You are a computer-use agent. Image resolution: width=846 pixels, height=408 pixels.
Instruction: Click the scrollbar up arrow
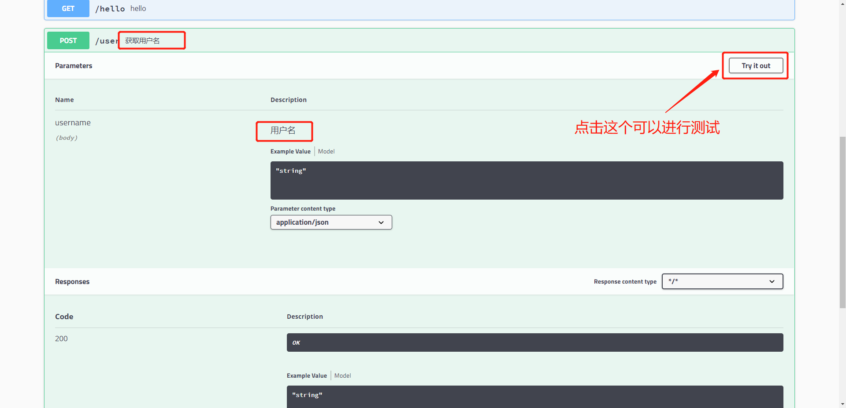point(842,4)
